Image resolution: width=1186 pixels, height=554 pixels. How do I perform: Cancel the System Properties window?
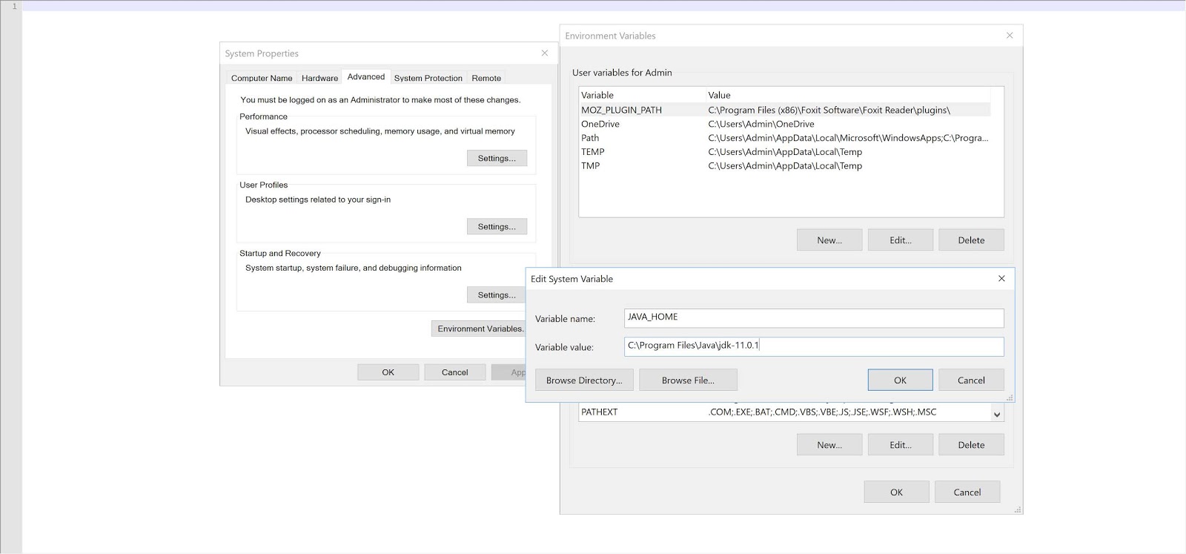point(455,372)
